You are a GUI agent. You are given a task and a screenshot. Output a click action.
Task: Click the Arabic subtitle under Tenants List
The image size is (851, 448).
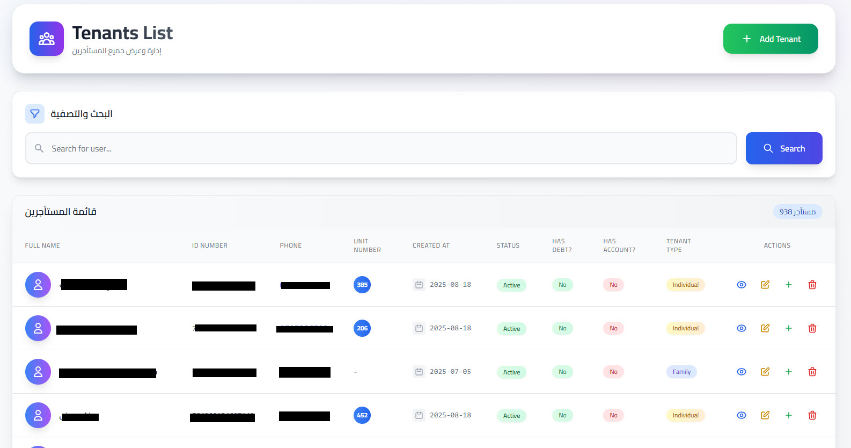117,51
